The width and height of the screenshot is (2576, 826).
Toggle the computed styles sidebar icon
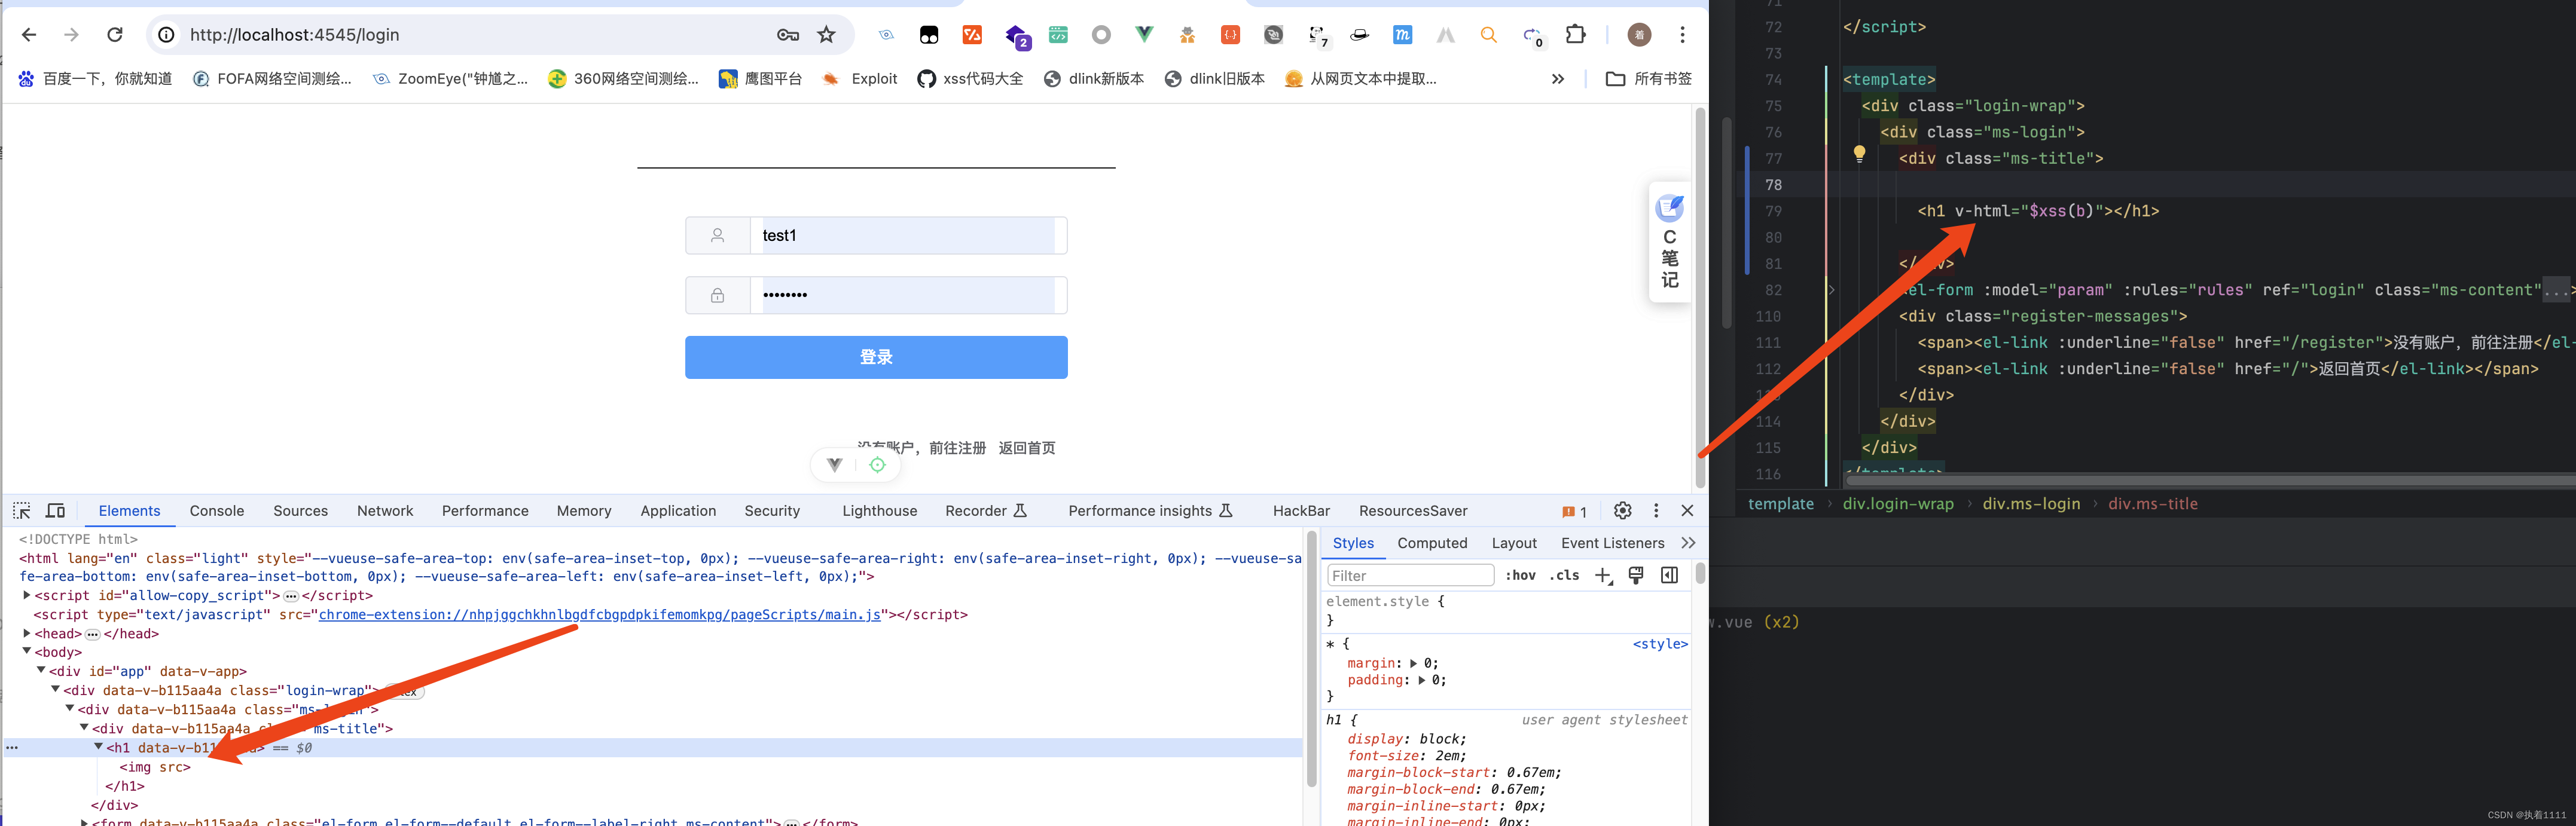click(x=1669, y=575)
